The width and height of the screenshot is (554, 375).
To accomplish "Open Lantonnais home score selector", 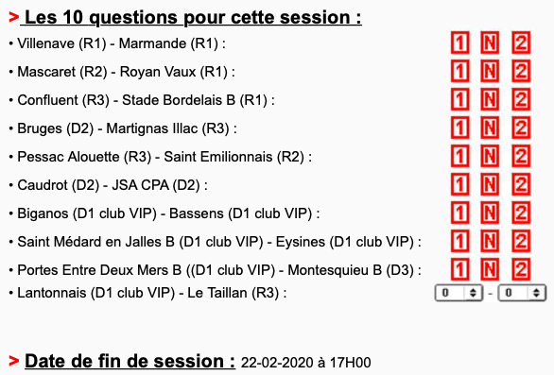I will pyautogui.click(x=459, y=293).
